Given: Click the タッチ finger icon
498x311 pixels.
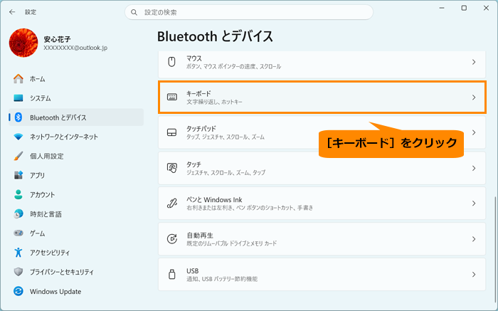Looking at the screenshot, I should 172,168.
